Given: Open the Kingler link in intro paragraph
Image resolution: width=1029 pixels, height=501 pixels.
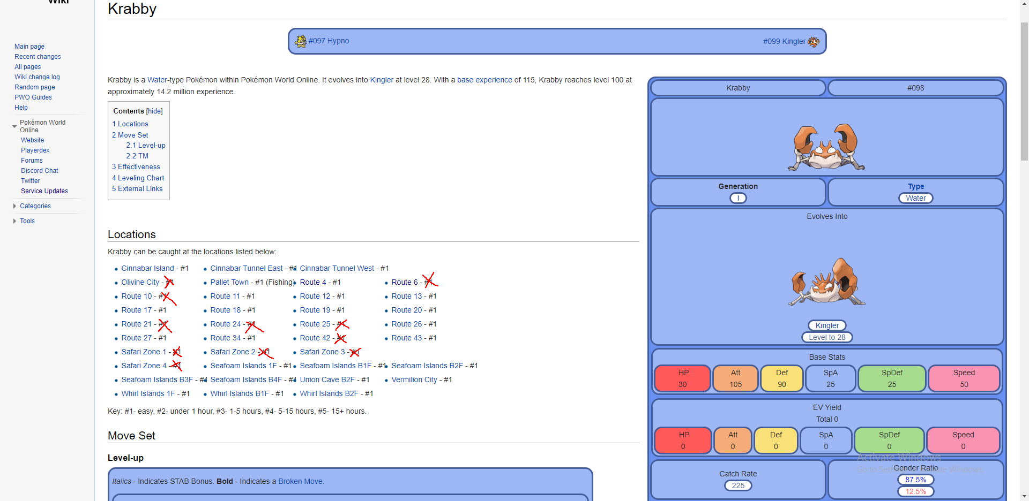Looking at the screenshot, I should coord(382,80).
